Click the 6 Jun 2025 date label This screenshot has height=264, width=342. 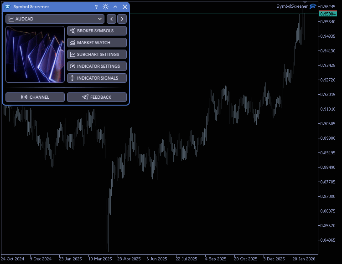(x=157, y=259)
